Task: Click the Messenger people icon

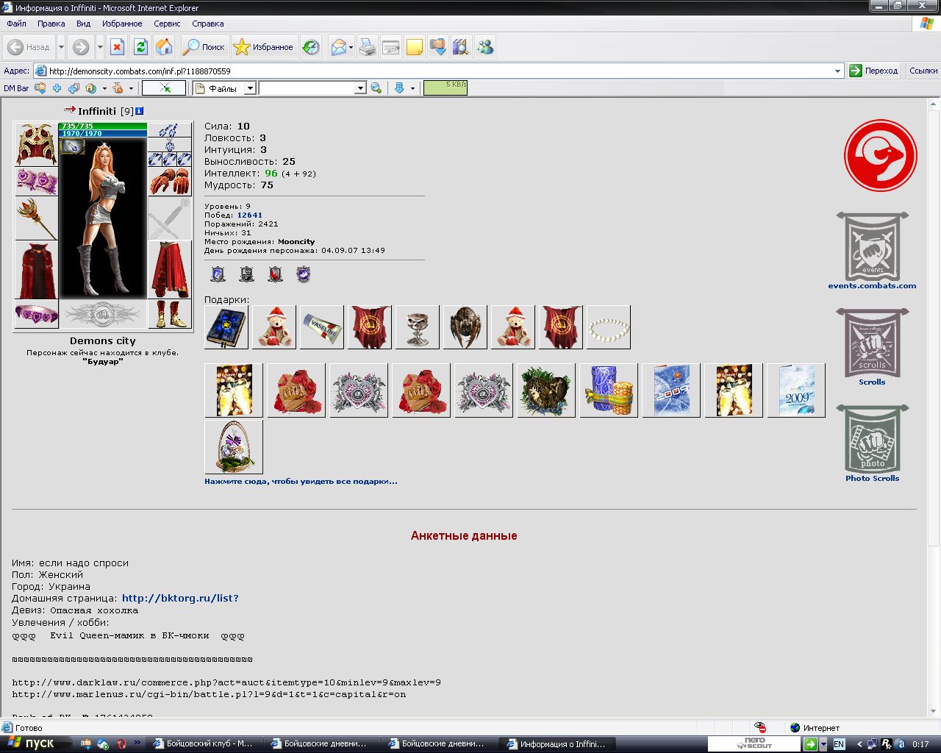Action: pyautogui.click(x=485, y=47)
